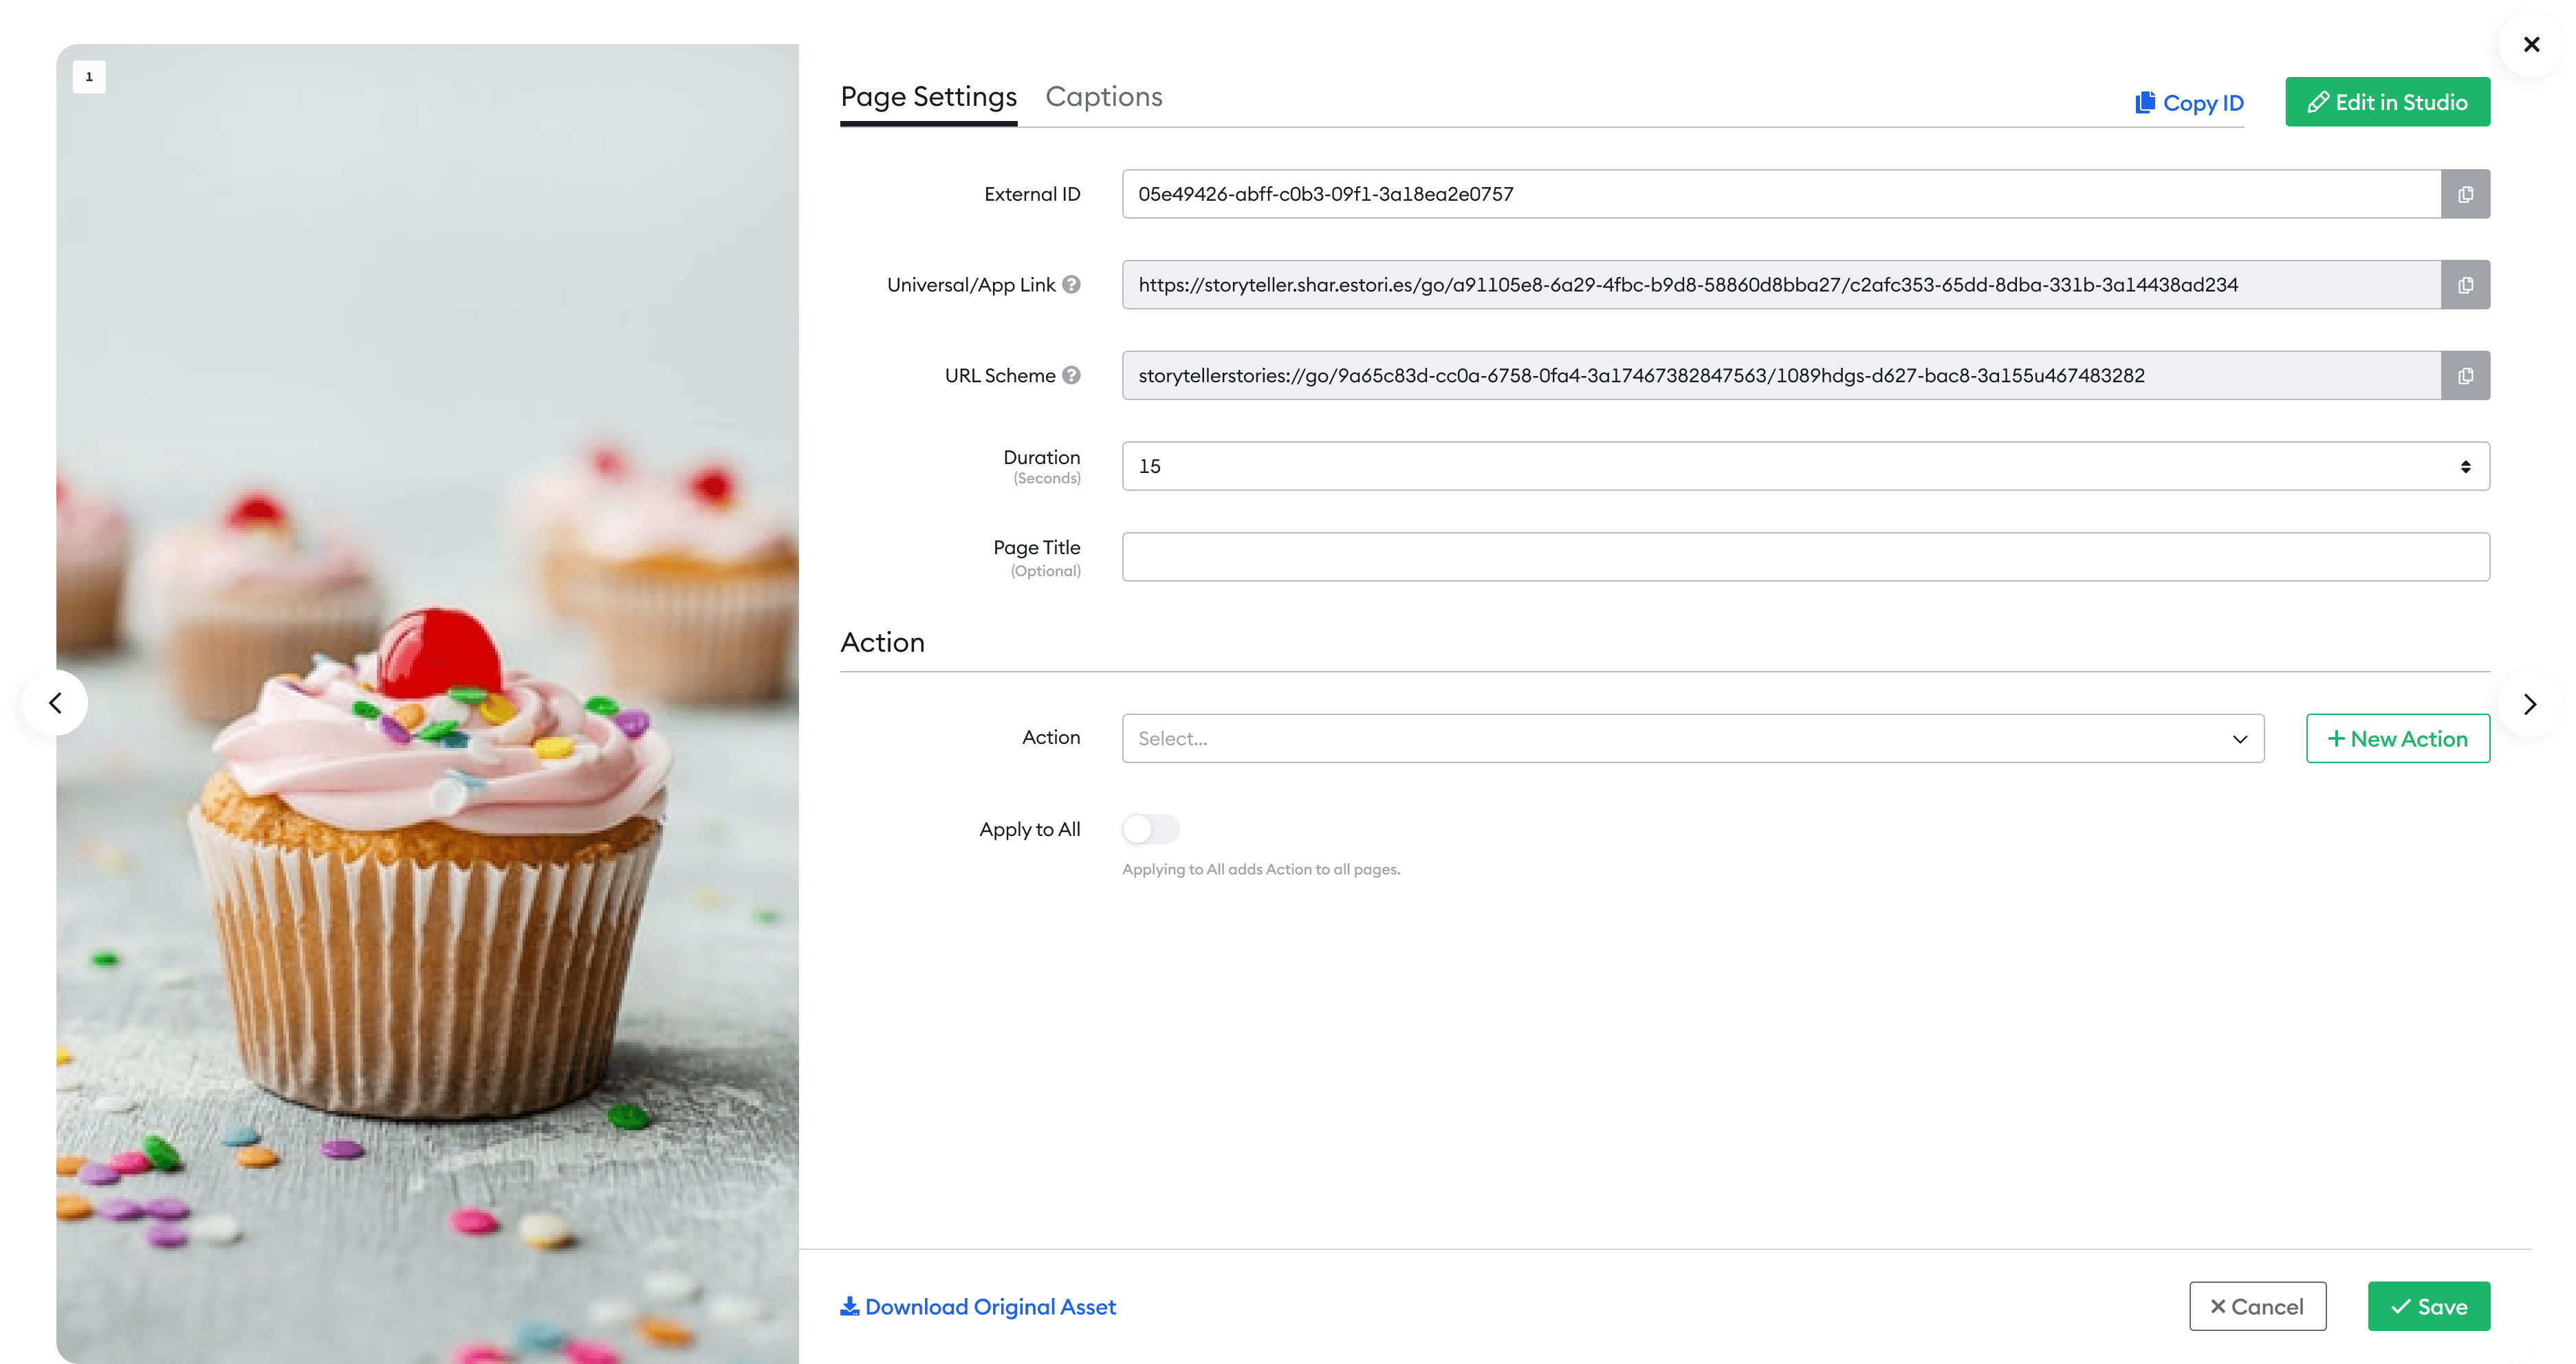Copy the External ID value icon
Viewport: 2576px width, 1364px height.
(2465, 194)
